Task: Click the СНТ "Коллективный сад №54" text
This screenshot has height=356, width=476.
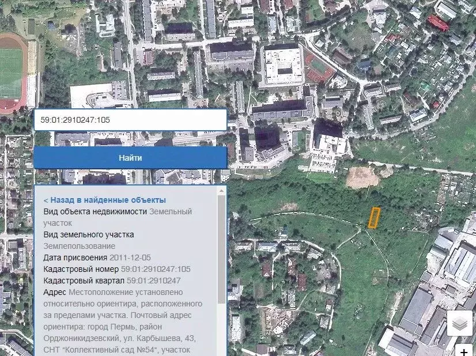Action: click(x=101, y=350)
